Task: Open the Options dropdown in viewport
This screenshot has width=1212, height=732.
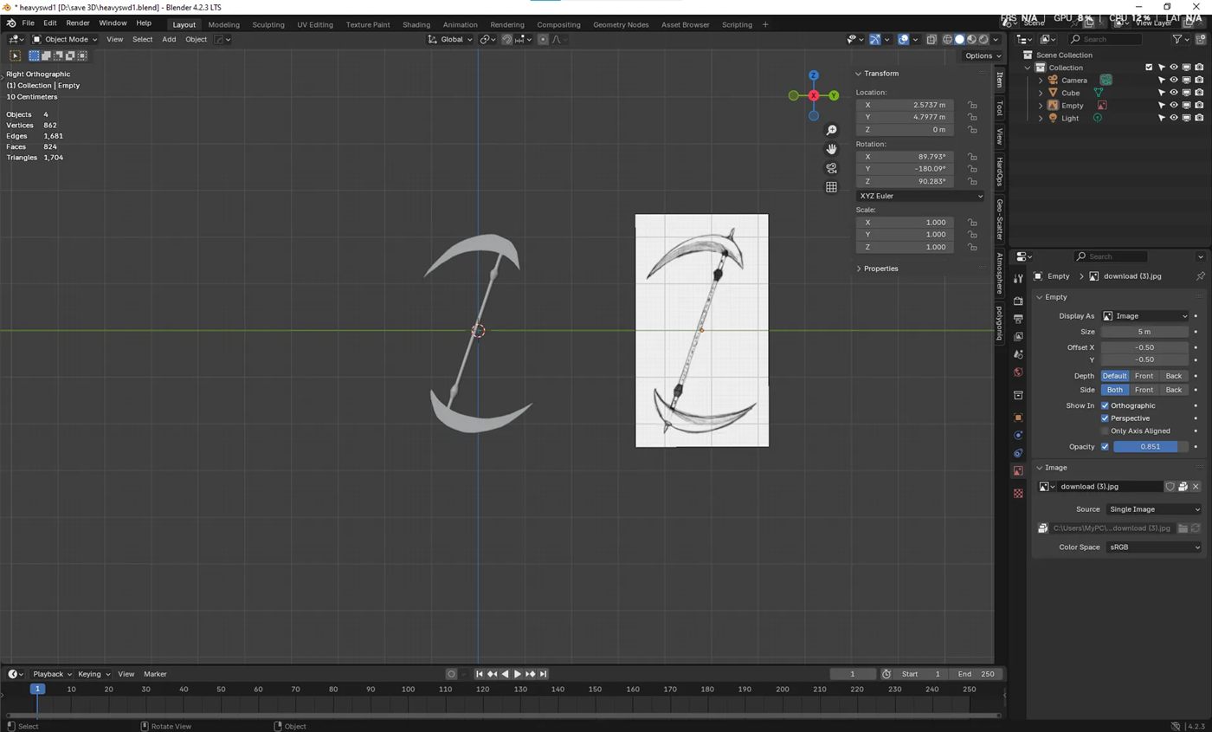Action: tap(983, 55)
